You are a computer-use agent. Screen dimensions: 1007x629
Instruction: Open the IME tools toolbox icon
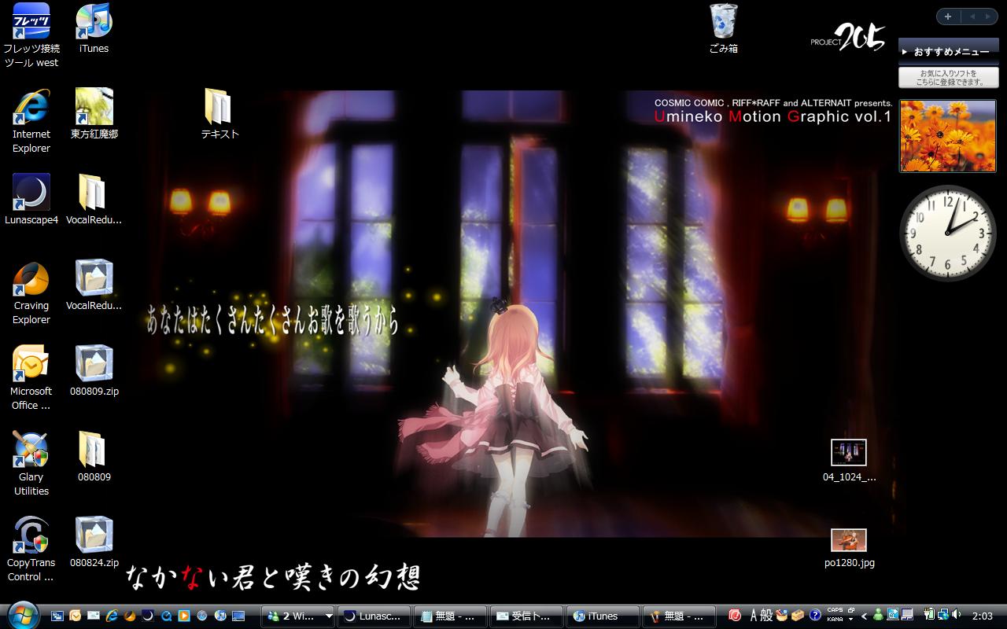798,616
